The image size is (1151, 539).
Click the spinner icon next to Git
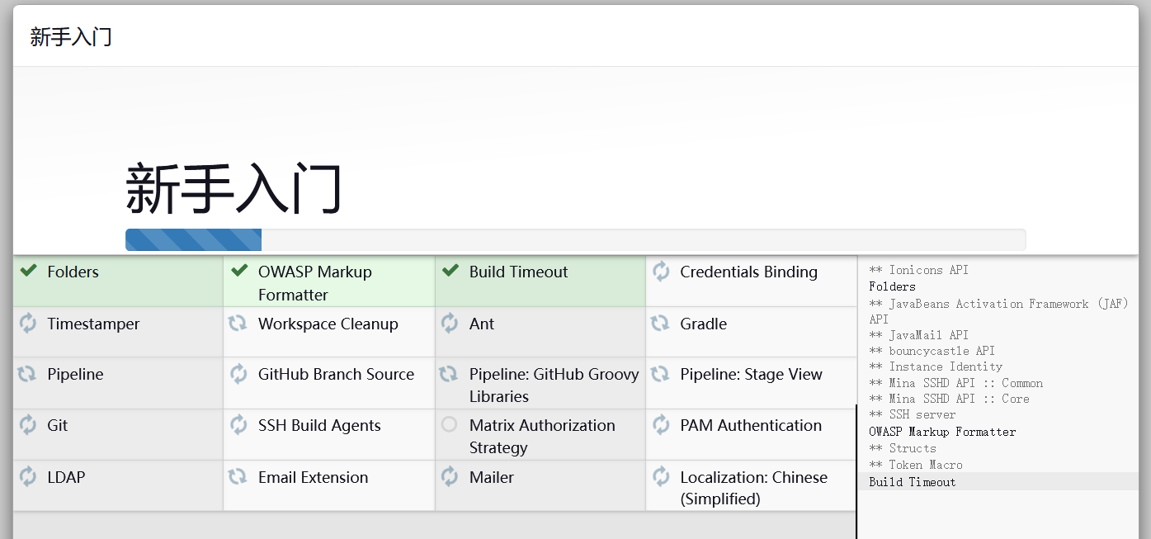click(28, 425)
